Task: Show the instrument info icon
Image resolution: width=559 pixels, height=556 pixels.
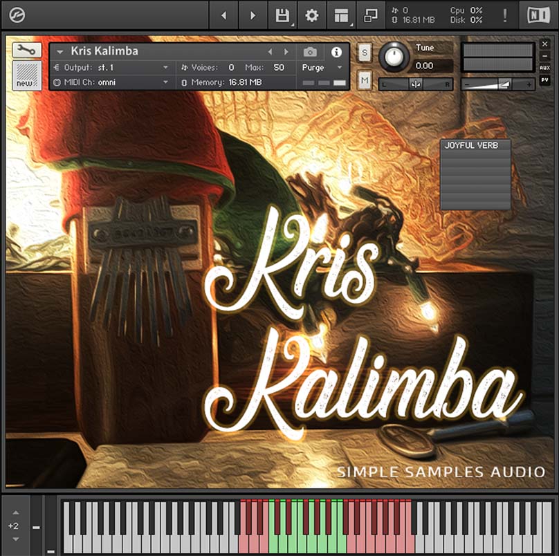Action: 336,52
